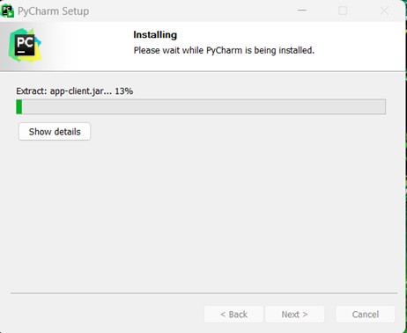407x333 pixels.
Task: Click the maximize window button
Action: coord(343,11)
